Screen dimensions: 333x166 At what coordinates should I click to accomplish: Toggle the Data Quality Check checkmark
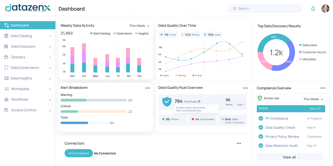(261, 127)
